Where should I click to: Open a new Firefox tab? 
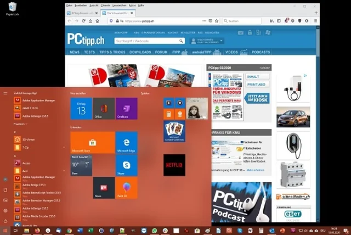click(316, 13)
